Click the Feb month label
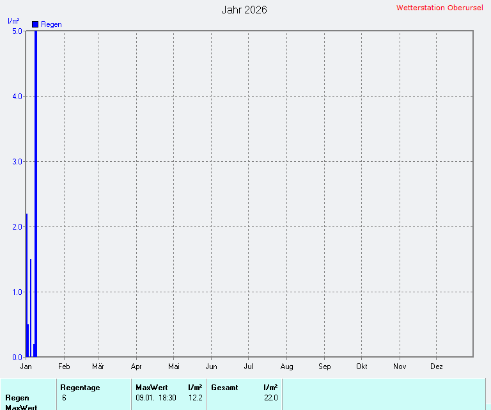This screenshot has width=491, height=410. [64, 367]
